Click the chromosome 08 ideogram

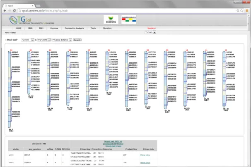(x=146, y=78)
